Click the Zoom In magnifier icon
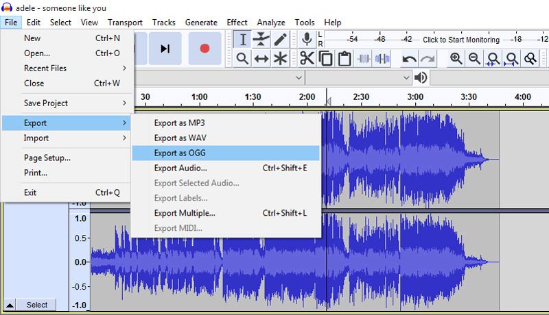 click(456, 59)
